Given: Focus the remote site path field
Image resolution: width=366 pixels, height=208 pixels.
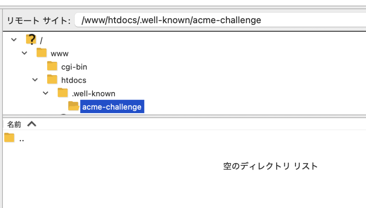Looking at the screenshot, I should [214, 20].
